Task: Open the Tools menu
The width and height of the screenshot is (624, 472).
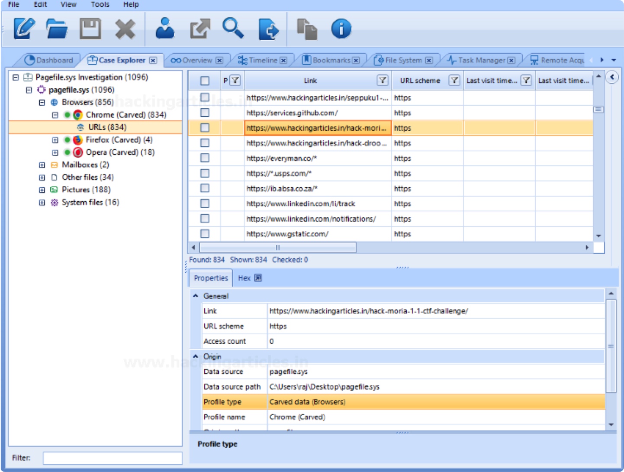Action: (x=100, y=4)
